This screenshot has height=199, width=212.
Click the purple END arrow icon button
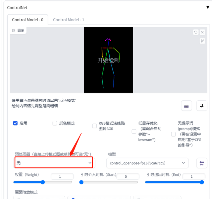pos(202,163)
